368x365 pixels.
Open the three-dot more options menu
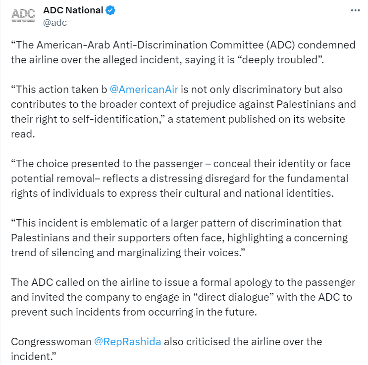click(x=355, y=10)
